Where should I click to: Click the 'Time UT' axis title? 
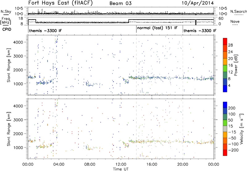point(121,169)
